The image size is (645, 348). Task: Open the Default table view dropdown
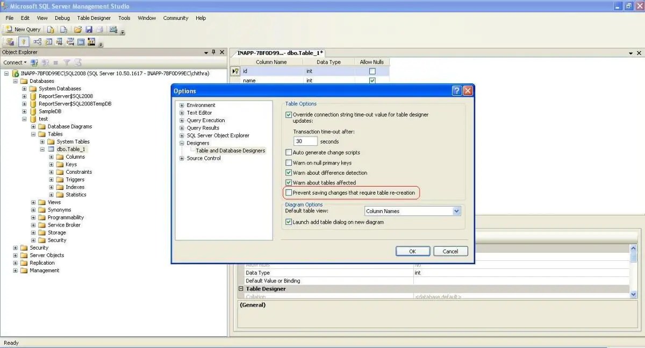456,211
